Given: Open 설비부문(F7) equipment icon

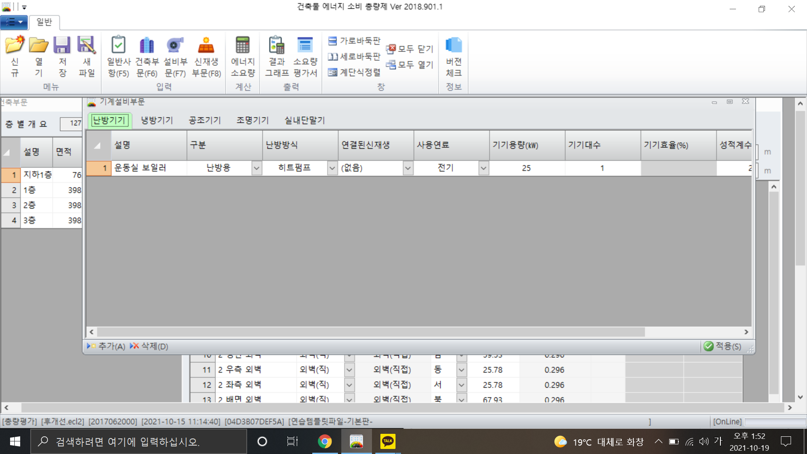Looking at the screenshot, I should point(175,45).
